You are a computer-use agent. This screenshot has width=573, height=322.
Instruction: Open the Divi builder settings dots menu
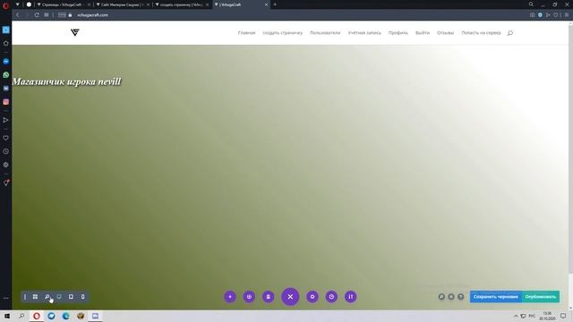[x=25, y=297]
